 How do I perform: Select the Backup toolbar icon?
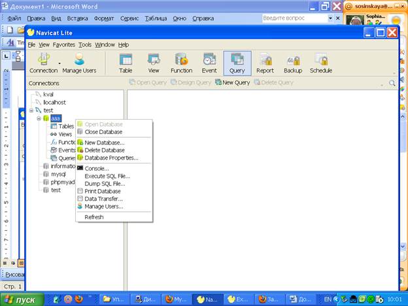[x=293, y=63]
